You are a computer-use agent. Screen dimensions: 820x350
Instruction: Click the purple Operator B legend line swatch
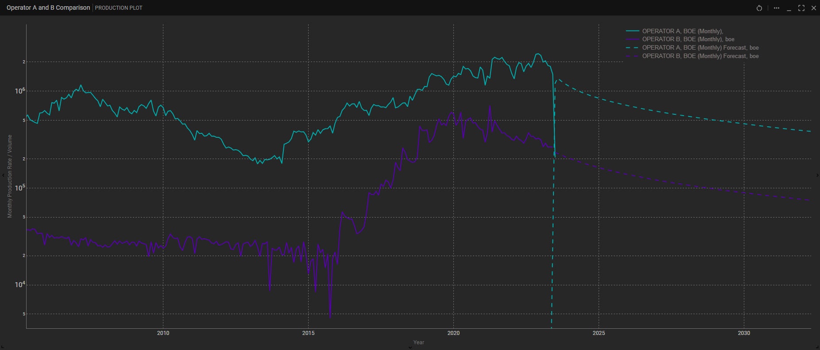632,39
